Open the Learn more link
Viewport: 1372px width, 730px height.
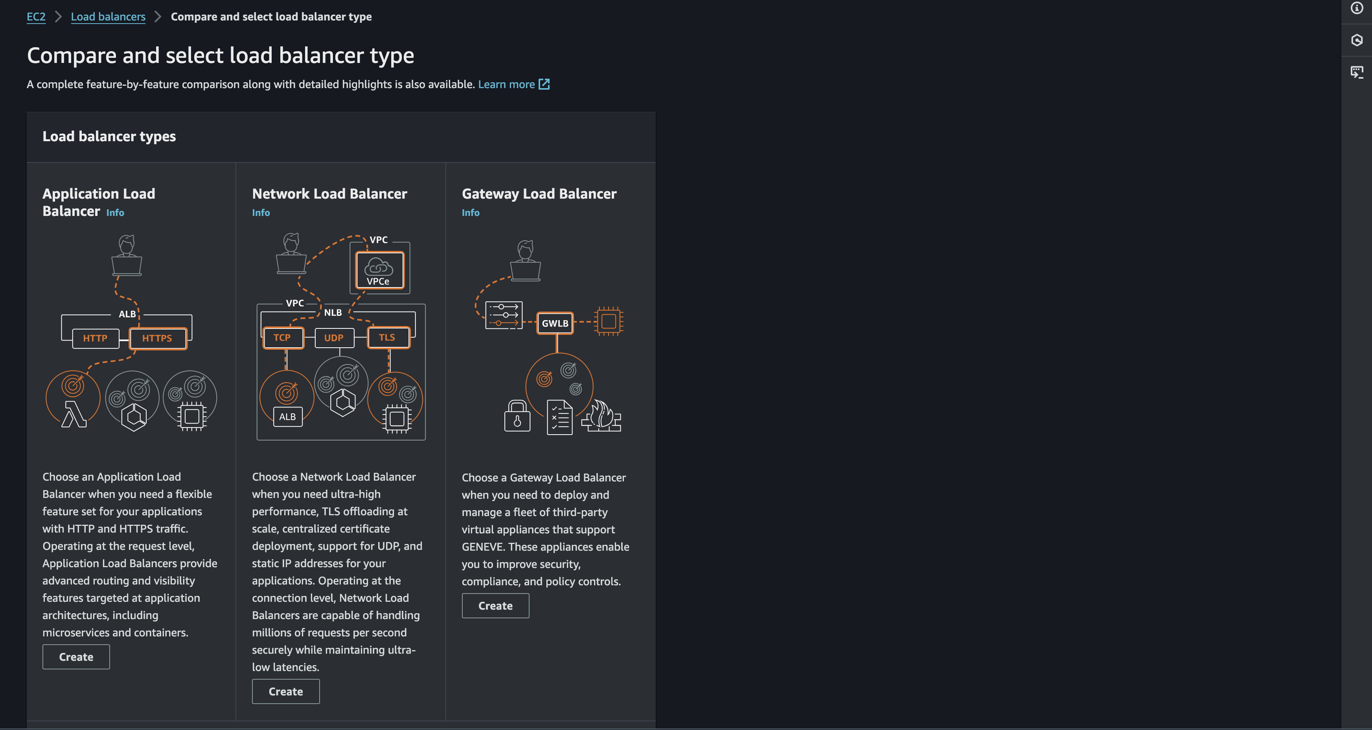point(506,84)
